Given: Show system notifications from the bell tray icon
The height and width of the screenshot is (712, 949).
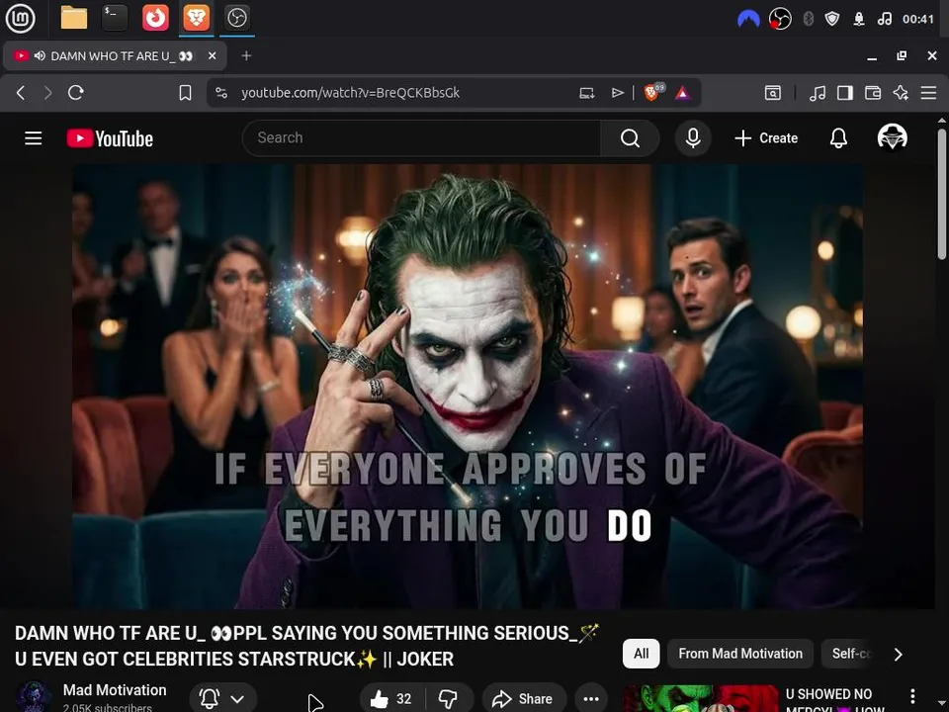Looking at the screenshot, I should pos(858,19).
